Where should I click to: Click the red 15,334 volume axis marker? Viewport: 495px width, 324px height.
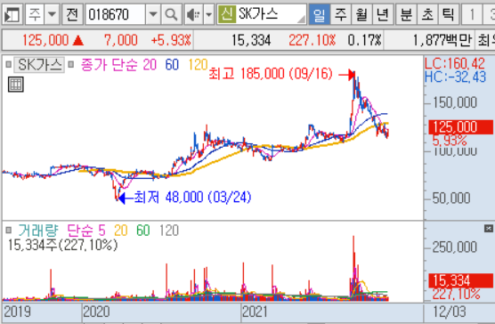point(460,280)
